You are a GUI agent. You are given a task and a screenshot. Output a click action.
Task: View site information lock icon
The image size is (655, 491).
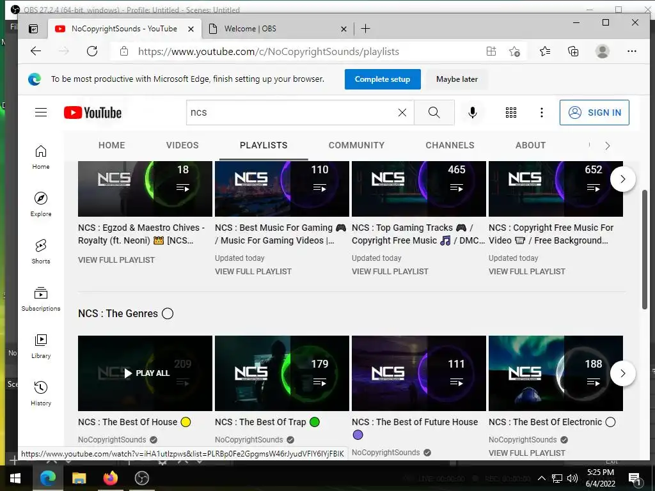coord(123,51)
